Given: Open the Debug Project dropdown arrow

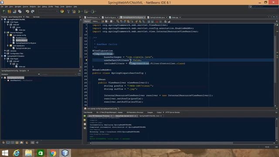Looking at the screenshot, I should pos(88,12).
